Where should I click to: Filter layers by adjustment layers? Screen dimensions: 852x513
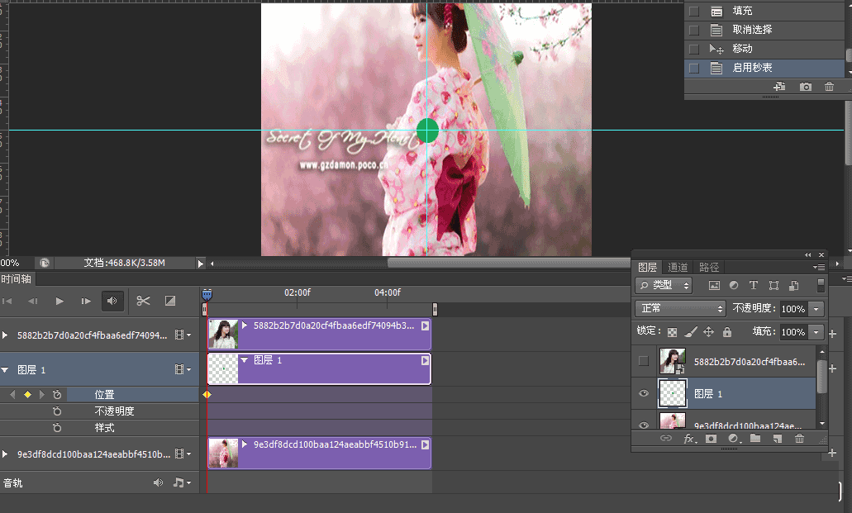click(x=734, y=285)
